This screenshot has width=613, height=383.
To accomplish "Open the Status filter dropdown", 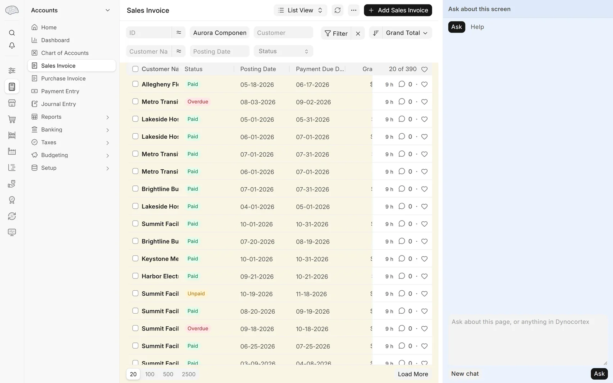I will click(283, 51).
